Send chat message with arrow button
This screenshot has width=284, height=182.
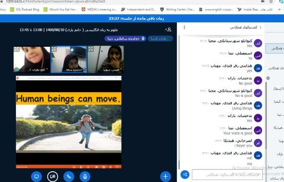coord(185,174)
